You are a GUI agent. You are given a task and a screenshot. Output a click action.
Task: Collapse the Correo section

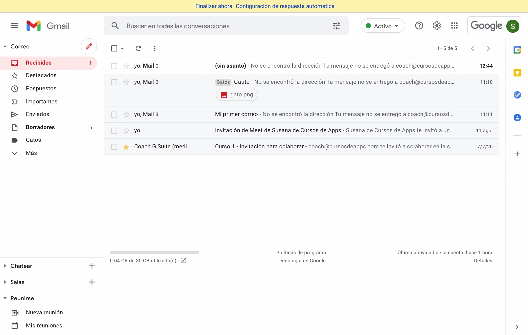click(5, 46)
